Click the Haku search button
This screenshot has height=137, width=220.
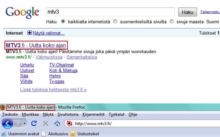tap(187, 12)
